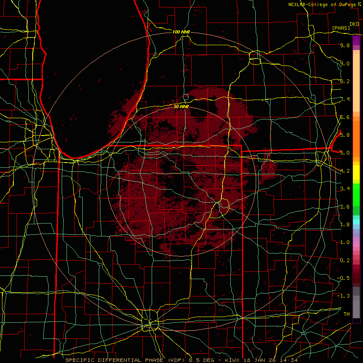
Task: Click the 3.4 scale value
Action: [345, 189]
